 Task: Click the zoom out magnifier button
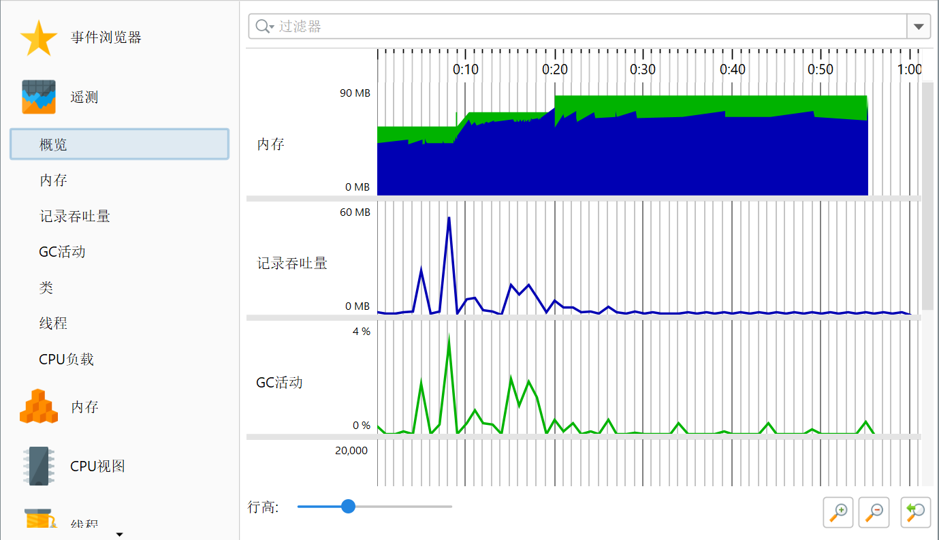tap(874, 512)
